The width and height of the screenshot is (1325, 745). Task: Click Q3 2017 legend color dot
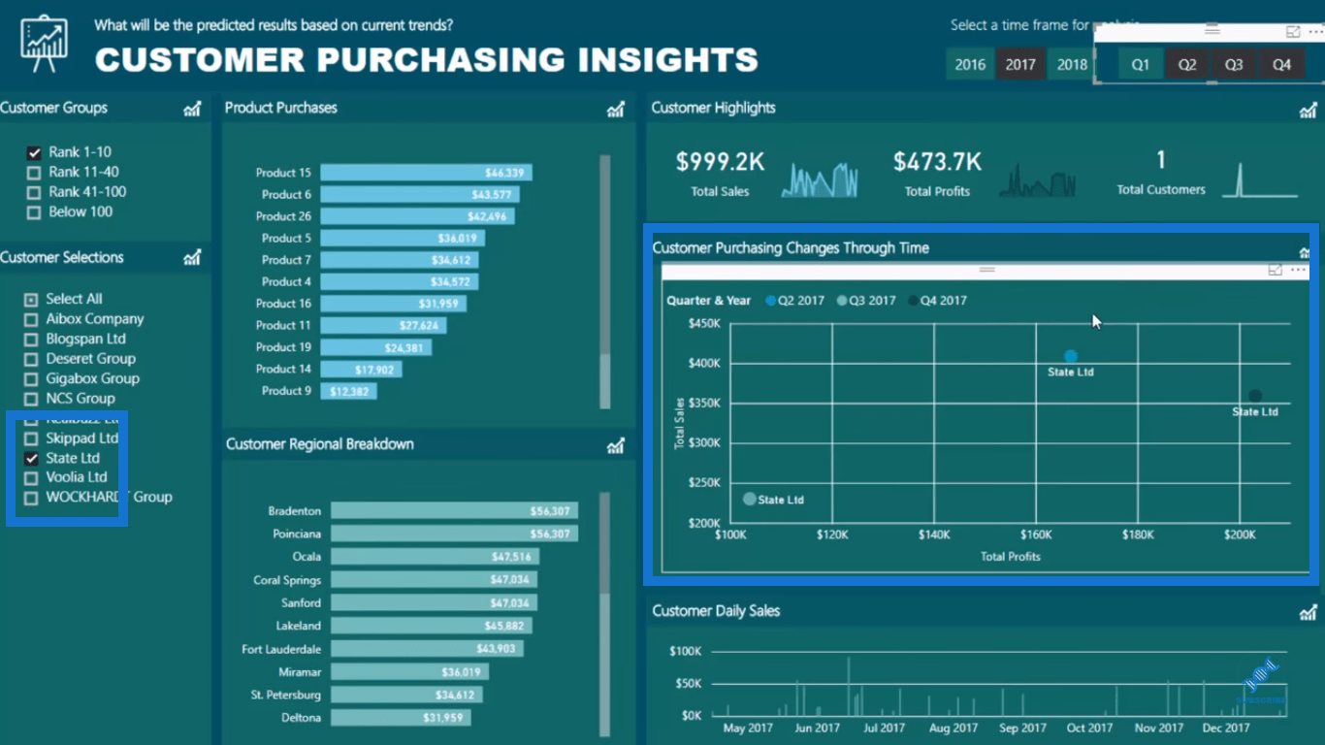(842, 301)
